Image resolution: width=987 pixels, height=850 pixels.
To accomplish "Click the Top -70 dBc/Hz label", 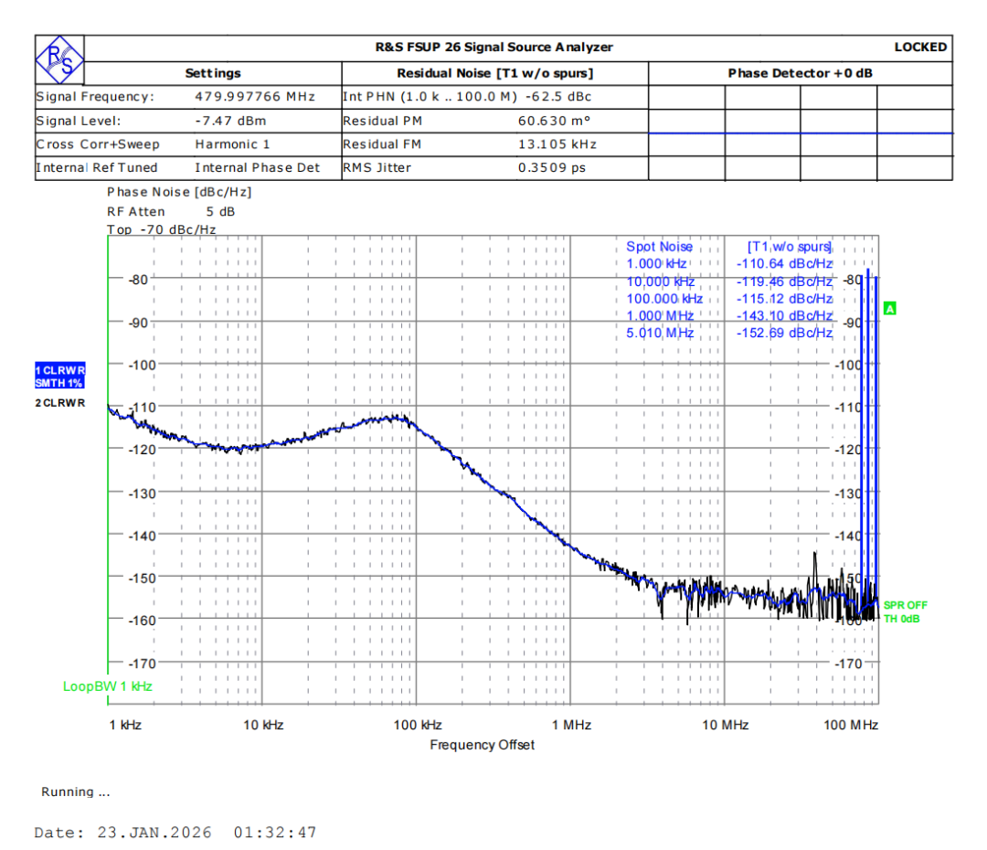I will click(161, 229).
